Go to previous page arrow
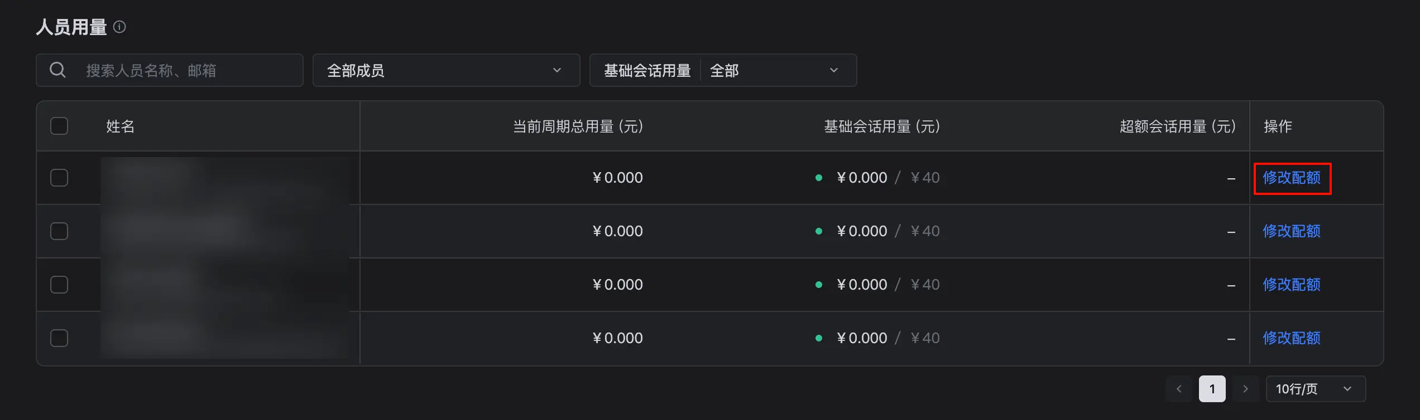1420x420 pixels. click(1179, 389)
